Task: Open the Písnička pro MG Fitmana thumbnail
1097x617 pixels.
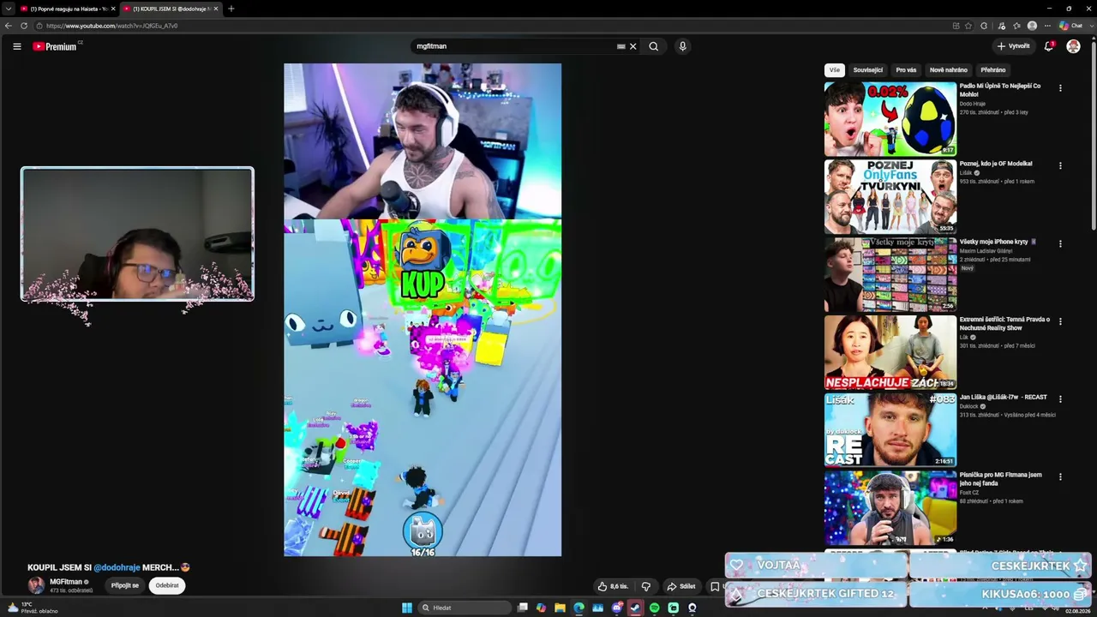Action: click(890, 509)
